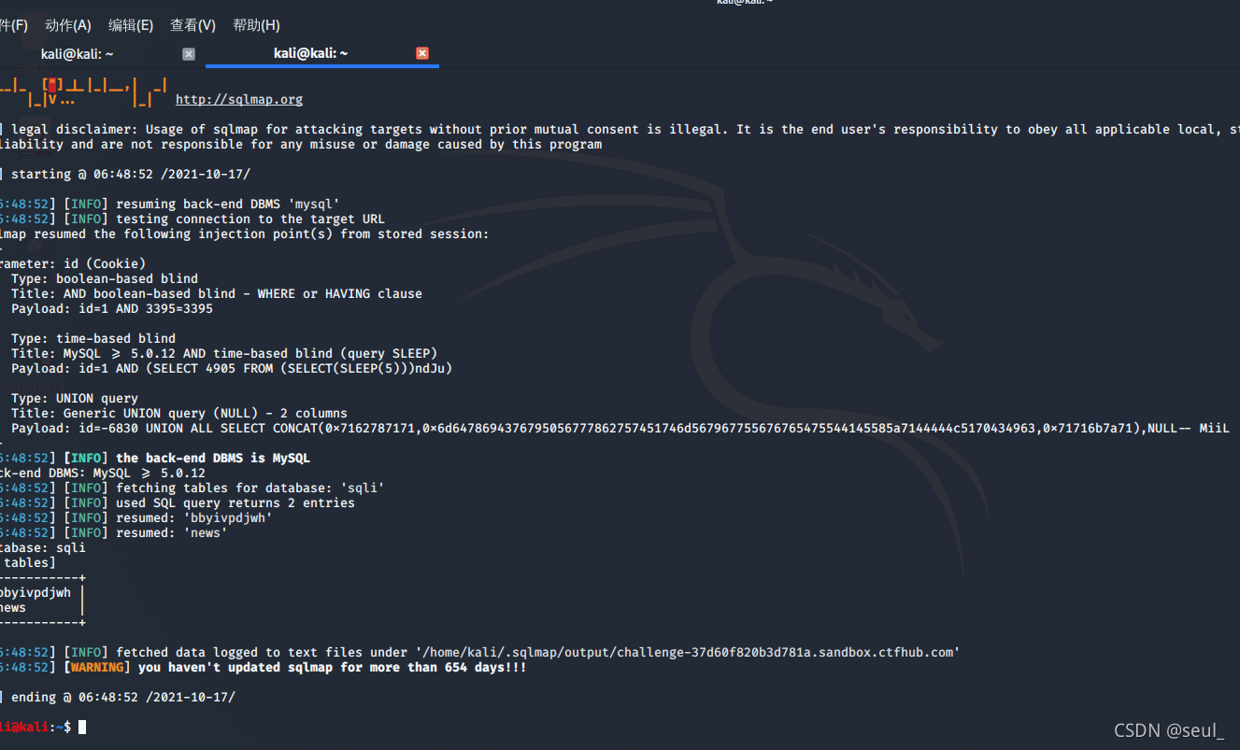Click the news table row
This screenshot has height=750, width=1240.
[x=42, y=607]
